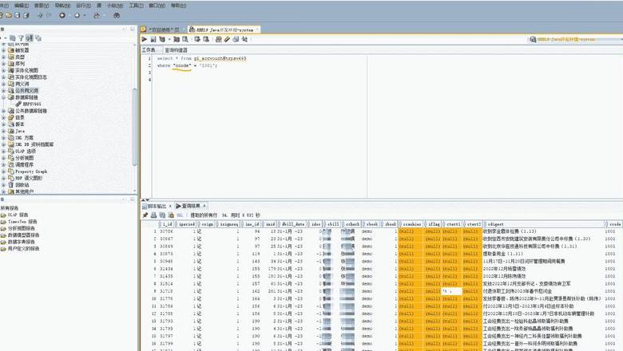The height and width of the screenshot is (351, 623).
Task: Switch to the 欢迎使用 start page tab
Action: [163, 30]
